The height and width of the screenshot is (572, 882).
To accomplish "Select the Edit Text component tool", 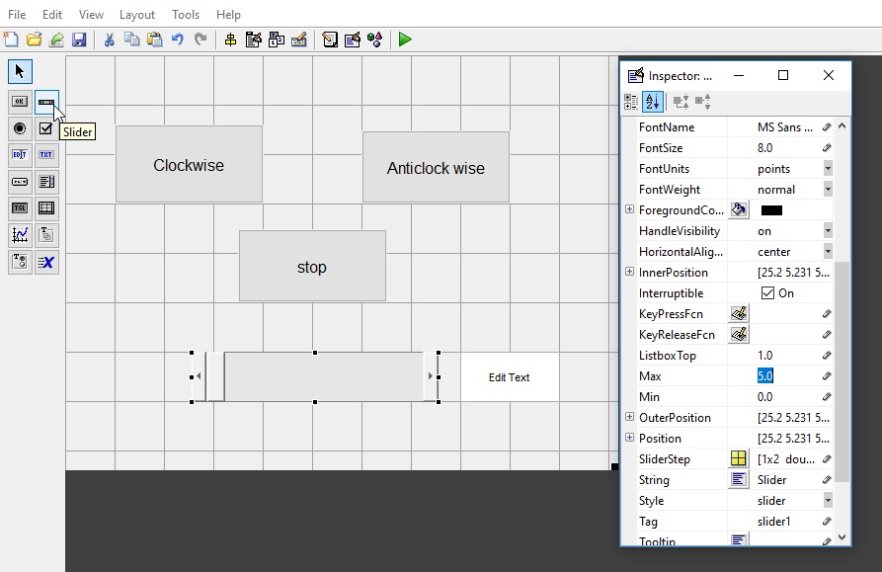I will [x=20, y=155].
